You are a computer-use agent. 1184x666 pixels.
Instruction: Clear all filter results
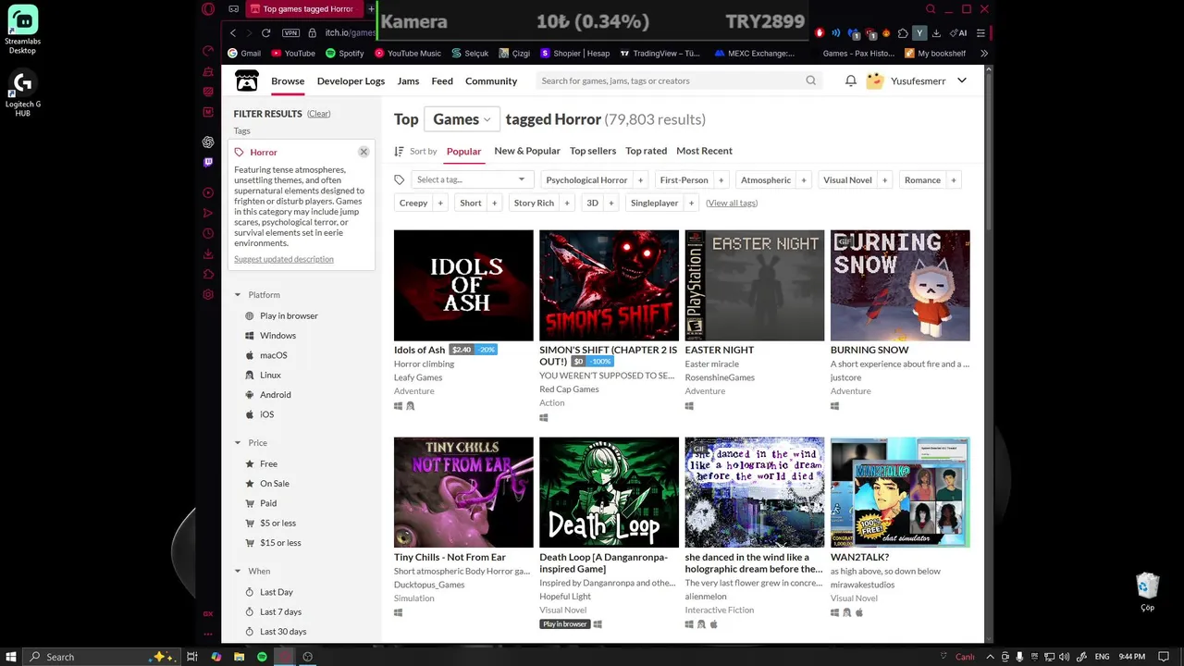tap(319, 114)
